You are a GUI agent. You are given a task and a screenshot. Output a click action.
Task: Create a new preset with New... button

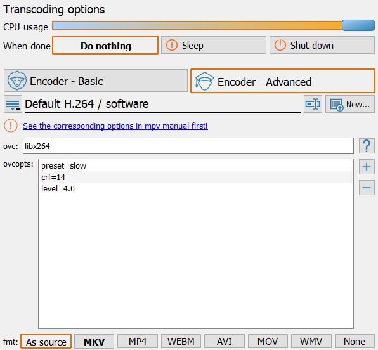[x=350, y=104]
